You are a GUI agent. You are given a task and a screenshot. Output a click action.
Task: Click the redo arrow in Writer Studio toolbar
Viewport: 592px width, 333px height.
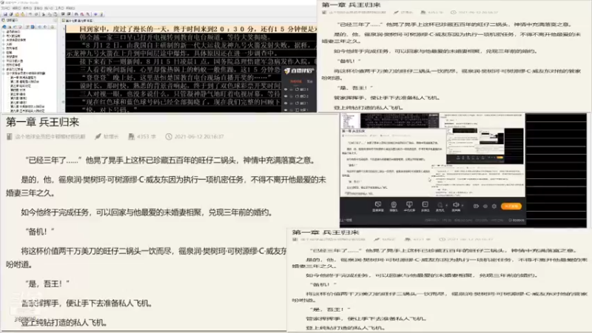click(36, 14)
